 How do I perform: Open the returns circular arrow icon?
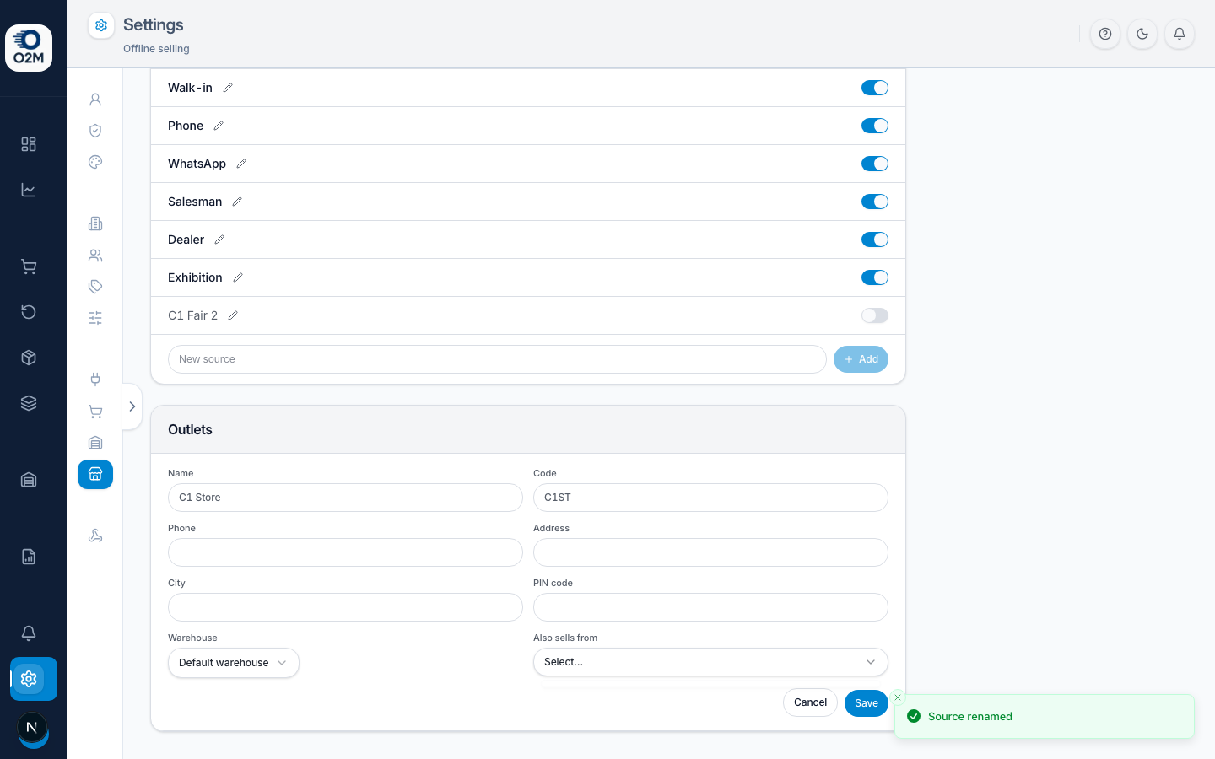pos(29,312)
